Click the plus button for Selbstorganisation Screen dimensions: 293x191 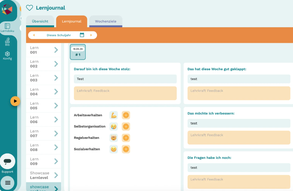pyautogui.click(x=126, y=127)
